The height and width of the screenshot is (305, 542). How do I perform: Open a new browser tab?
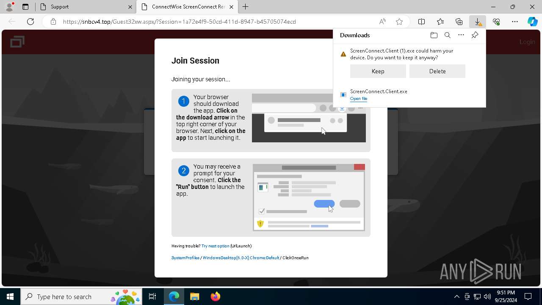pyautogui.click(x=246, y=7)
